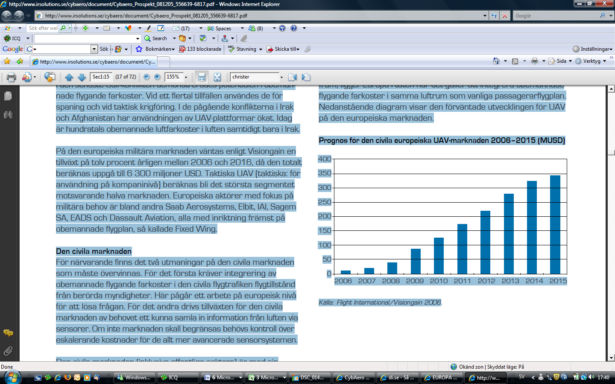Go to Home page icon
This screenshot has height=384, width=615.
[x=496, y=61]
